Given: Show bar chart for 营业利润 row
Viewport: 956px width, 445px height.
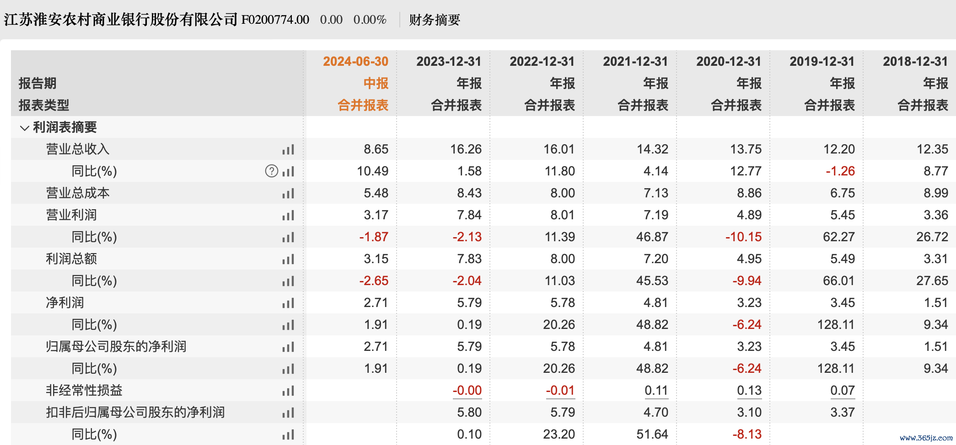Looking at the screenshot, I should [288, 215].
